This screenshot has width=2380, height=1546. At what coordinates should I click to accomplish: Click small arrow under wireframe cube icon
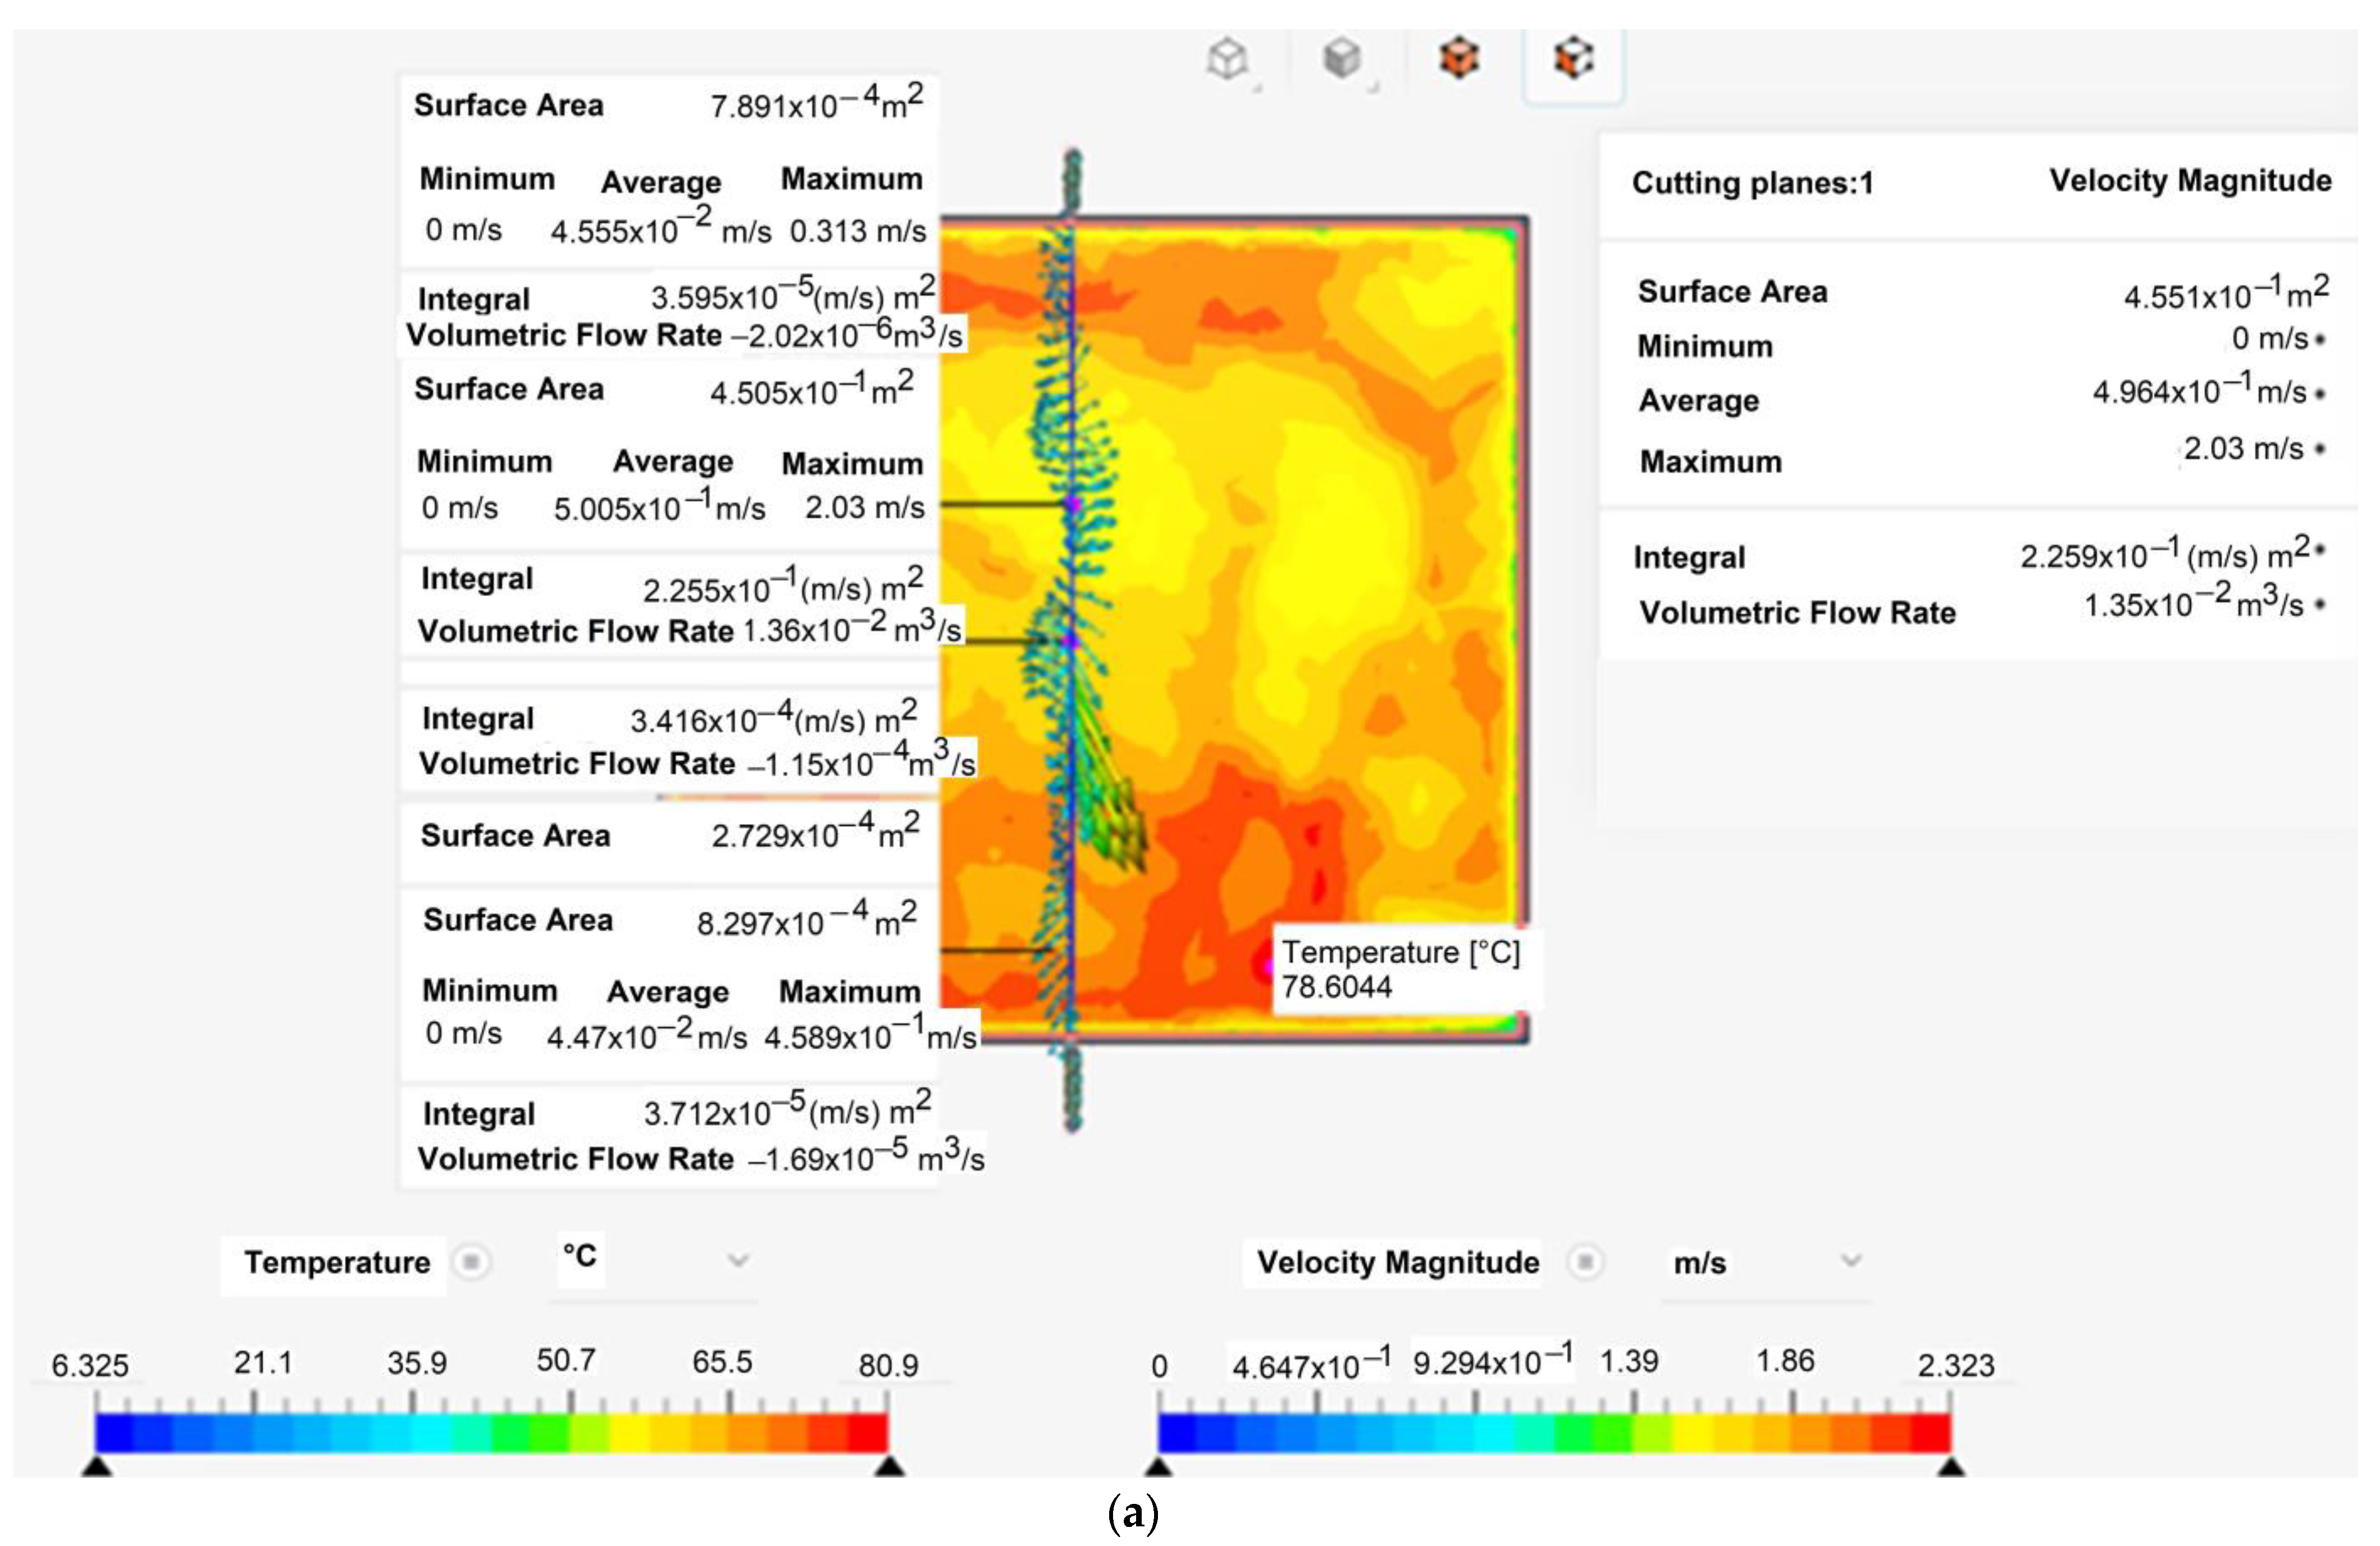(1257, 89)
